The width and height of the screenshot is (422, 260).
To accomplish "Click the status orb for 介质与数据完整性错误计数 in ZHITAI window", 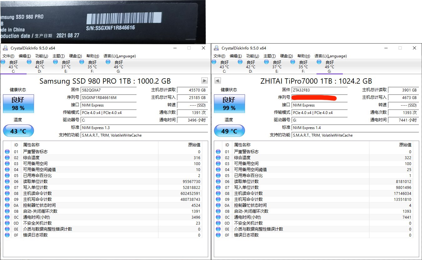I will [x=218, y=229].
